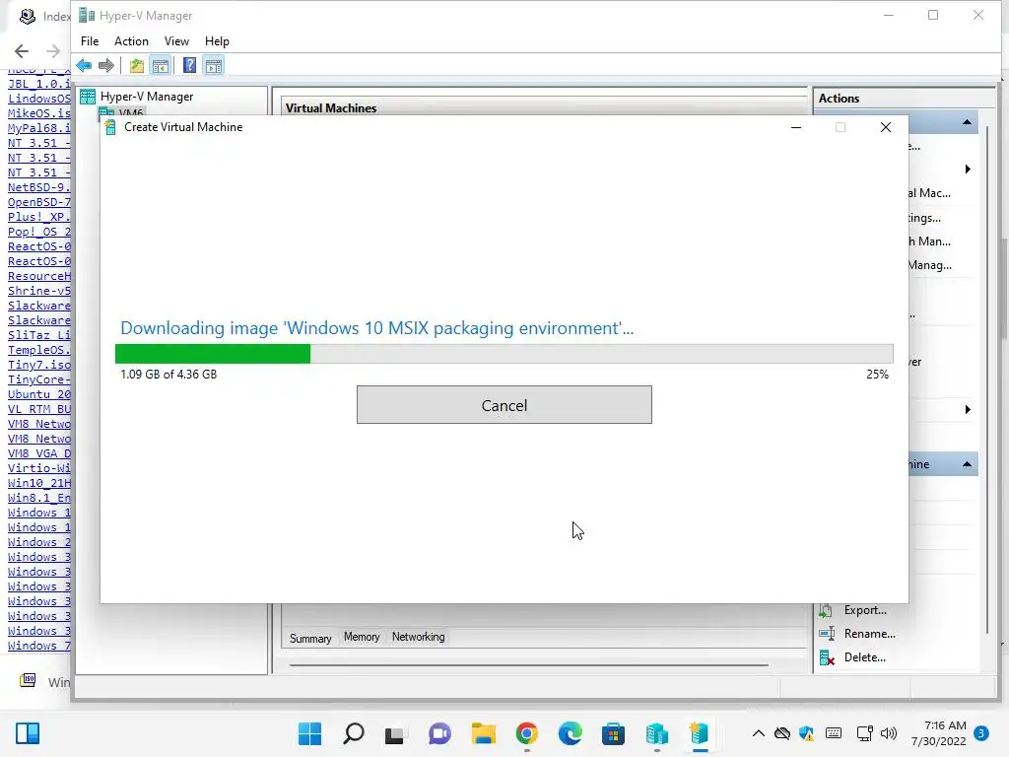Click Export... in Actions pane
The width and height of the screenshot is (1009, 757).
(x=865, y=609)
